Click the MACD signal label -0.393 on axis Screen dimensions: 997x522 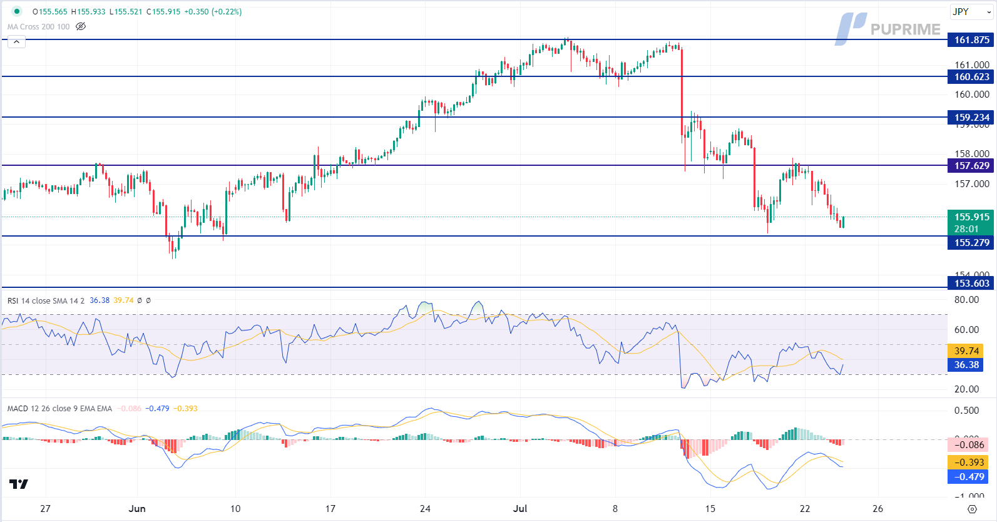968,462
